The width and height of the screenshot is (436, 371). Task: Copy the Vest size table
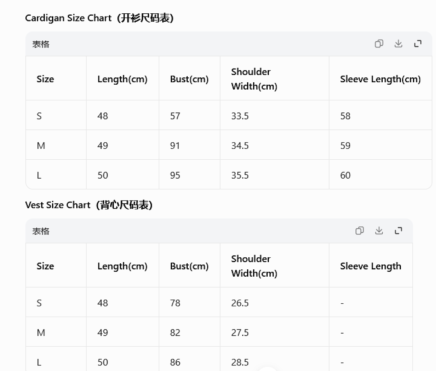click(x=359, y=231)
